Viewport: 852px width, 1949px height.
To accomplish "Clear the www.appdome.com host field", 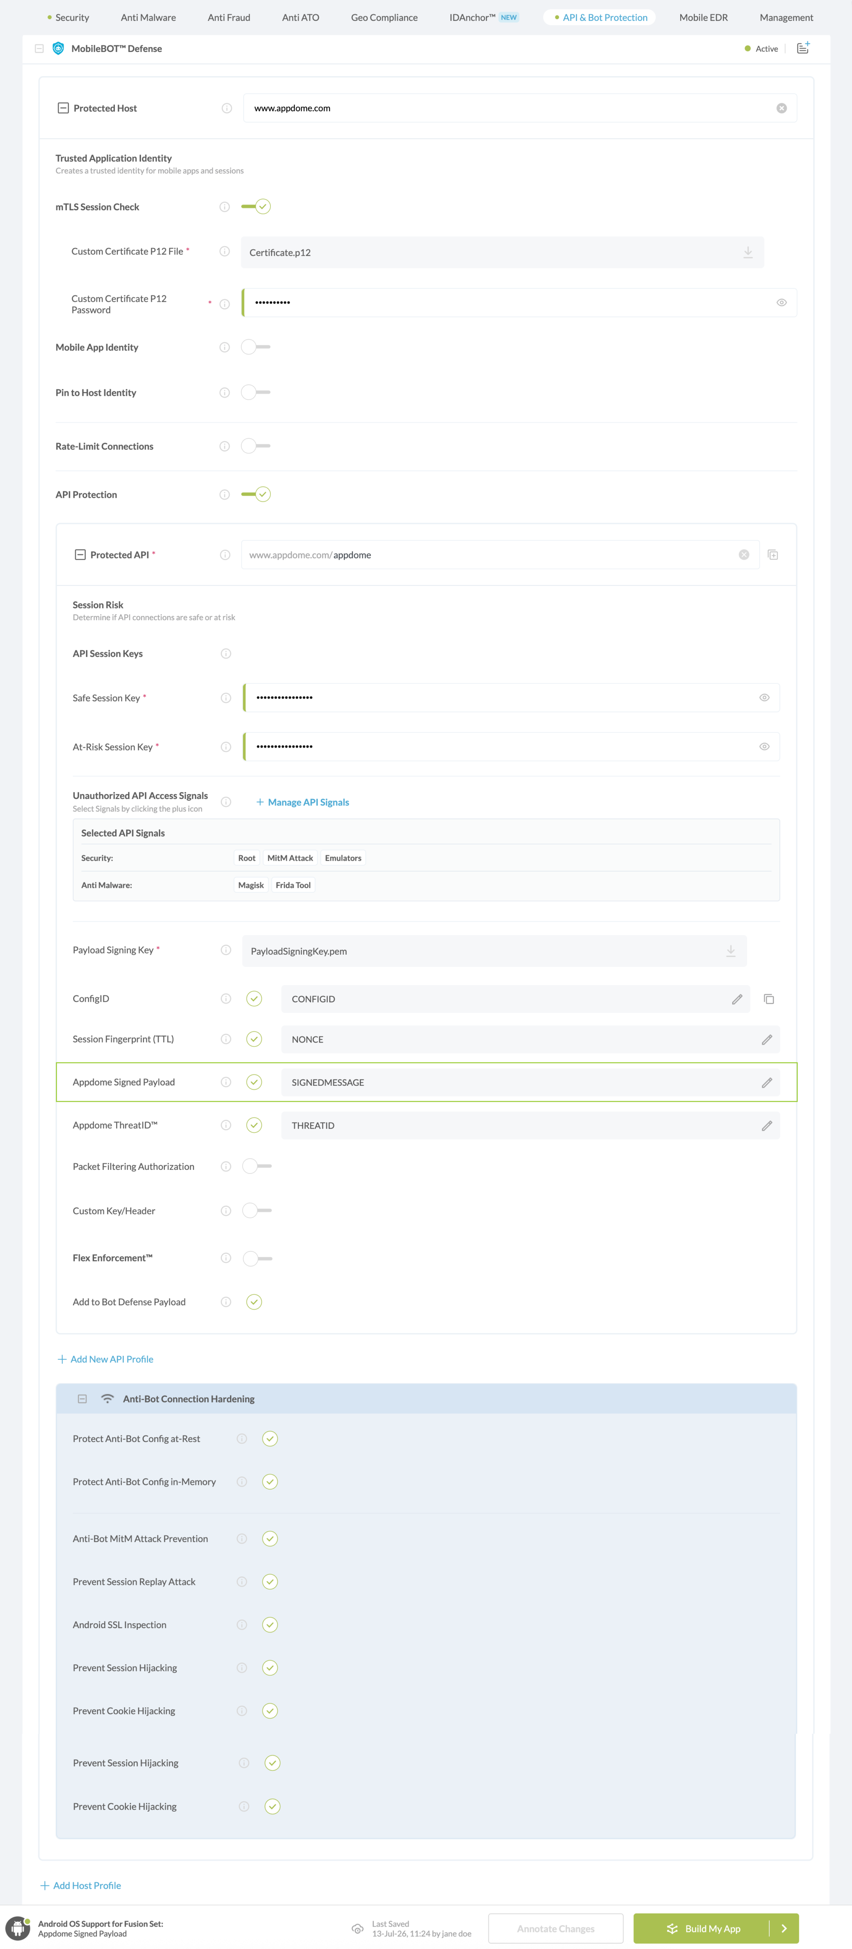I will point(782,108).
